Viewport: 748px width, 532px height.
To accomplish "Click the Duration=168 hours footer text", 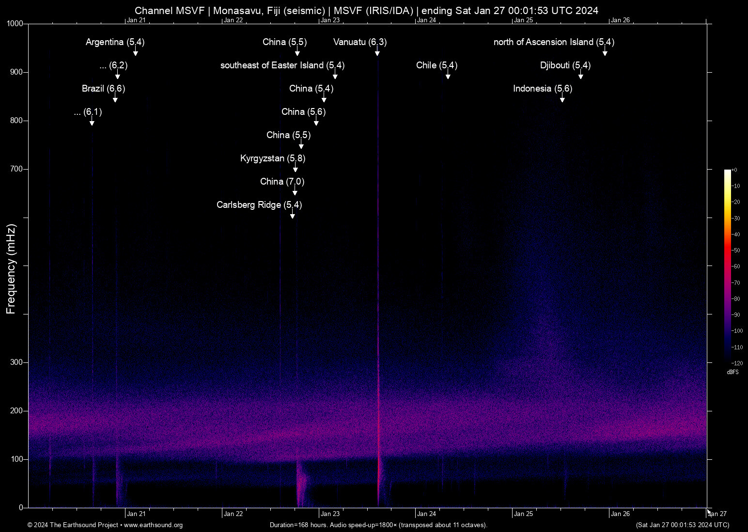I will (378, 525).
